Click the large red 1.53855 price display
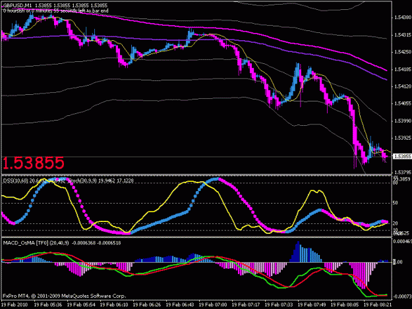 pyautogui.click(x=34, y=163)
